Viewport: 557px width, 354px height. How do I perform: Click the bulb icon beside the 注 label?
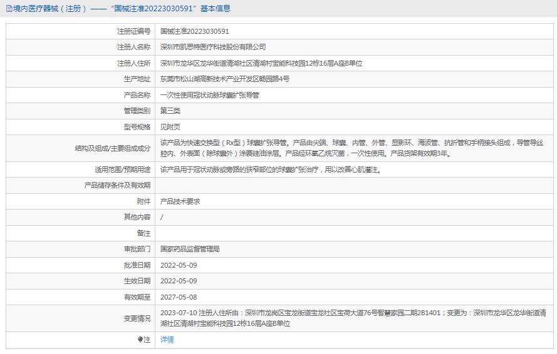(x=140, y=340)
